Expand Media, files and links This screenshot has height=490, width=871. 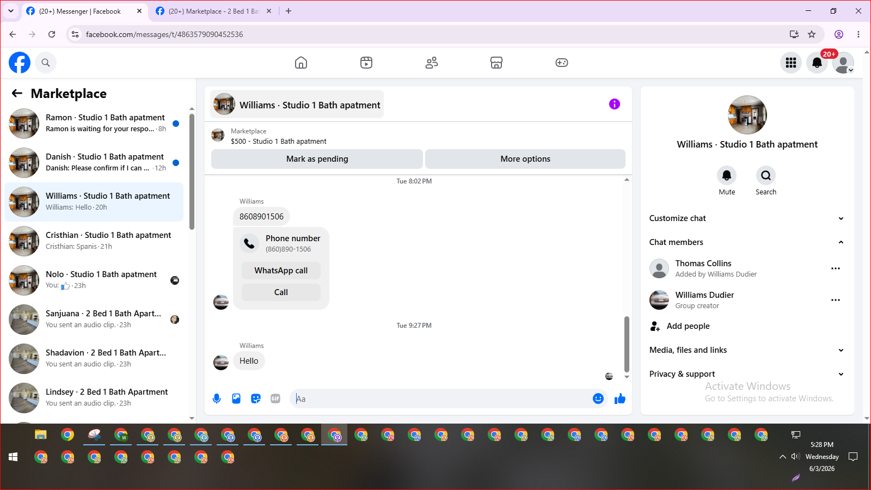747,350
